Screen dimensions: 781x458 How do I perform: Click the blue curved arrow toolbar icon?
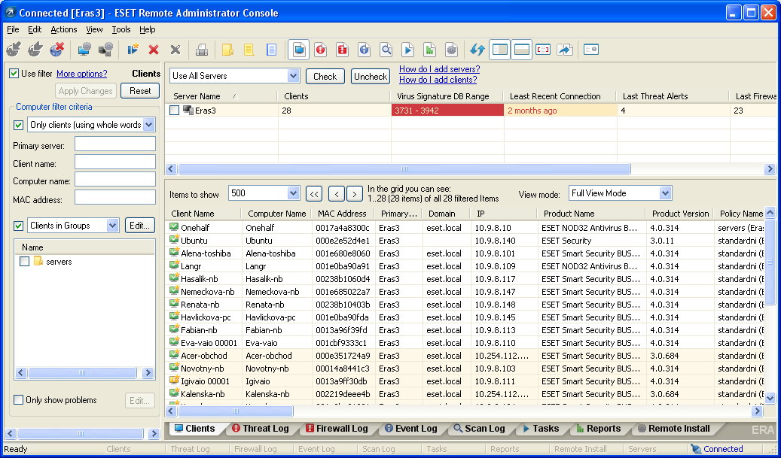565,50
